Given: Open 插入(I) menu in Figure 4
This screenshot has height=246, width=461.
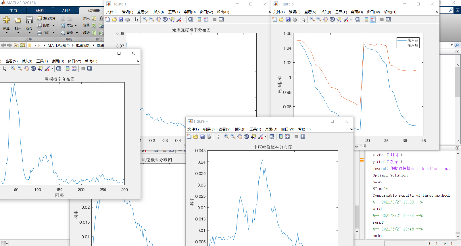Looking at the screenshot, I should pyautogui.click(x=240, y=129).
